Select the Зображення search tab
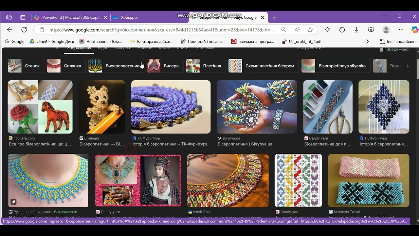 [79, 49]
